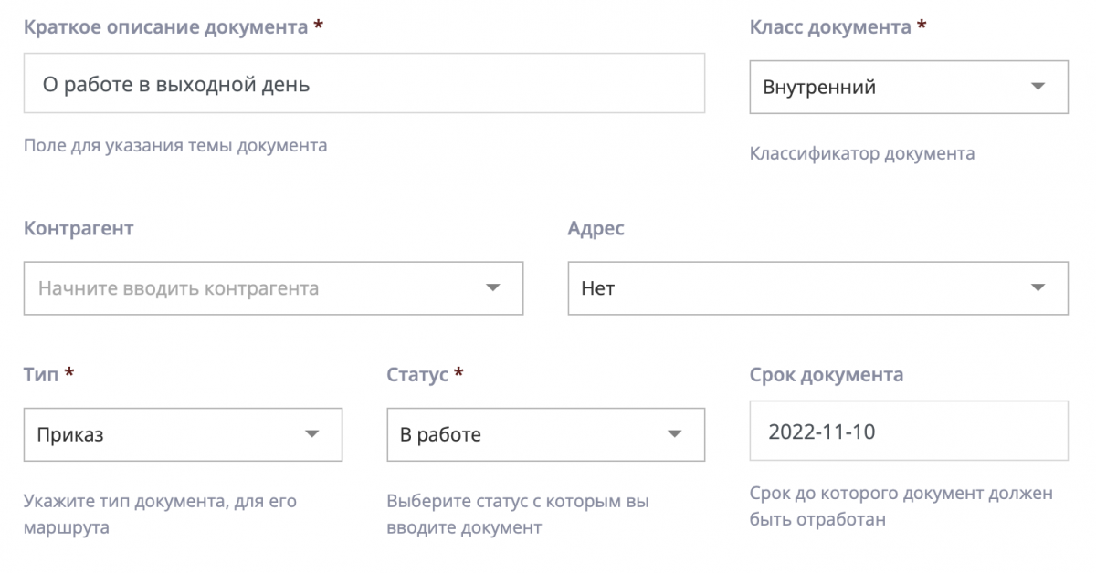The image size is (1096, 573).
Task: Click the 'Классификатор документа' hint text
Action: click(861, 153)
